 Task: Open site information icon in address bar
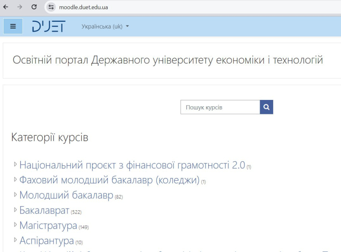51,7
